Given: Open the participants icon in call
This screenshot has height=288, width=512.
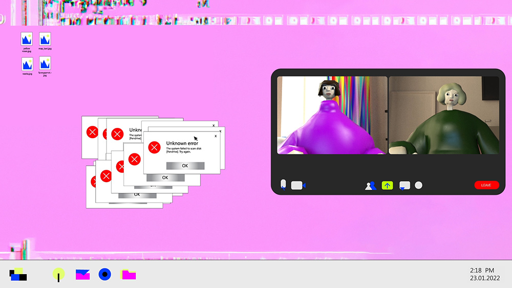Looking at the screenshot, I should (371, 185).
